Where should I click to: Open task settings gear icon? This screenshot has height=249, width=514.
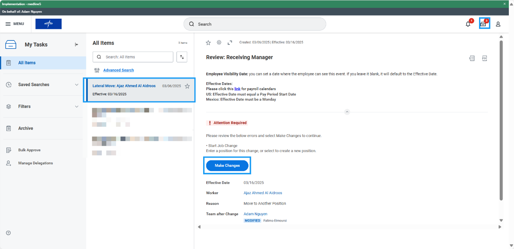coord(219,42)
